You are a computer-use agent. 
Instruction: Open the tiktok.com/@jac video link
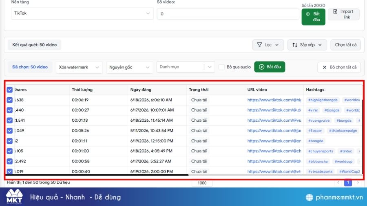pyautogui.click(x=274, y=131)
